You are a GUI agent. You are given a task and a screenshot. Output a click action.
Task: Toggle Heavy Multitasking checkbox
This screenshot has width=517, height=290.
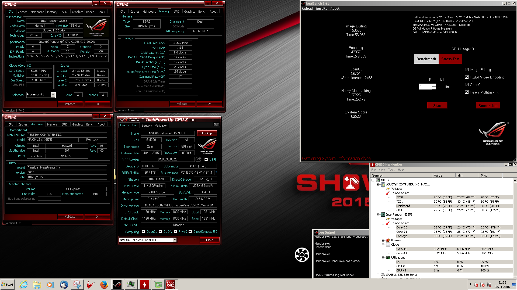(467, 92)
